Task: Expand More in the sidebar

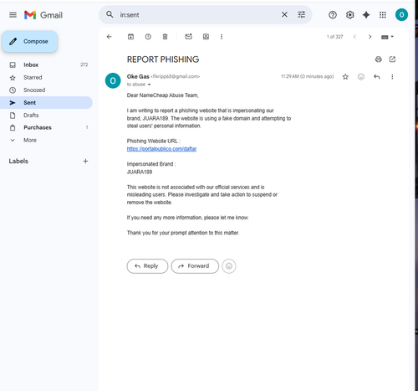Action: click(46, 140)
